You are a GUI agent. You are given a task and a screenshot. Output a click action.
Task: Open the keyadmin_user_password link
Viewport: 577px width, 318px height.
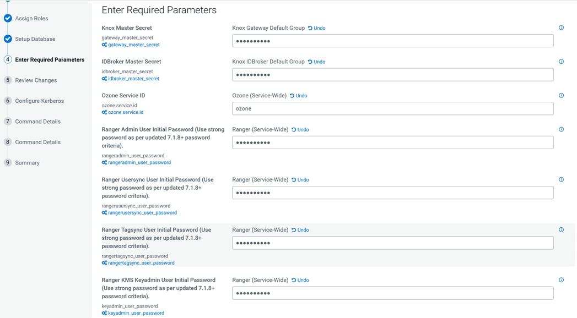136,313
